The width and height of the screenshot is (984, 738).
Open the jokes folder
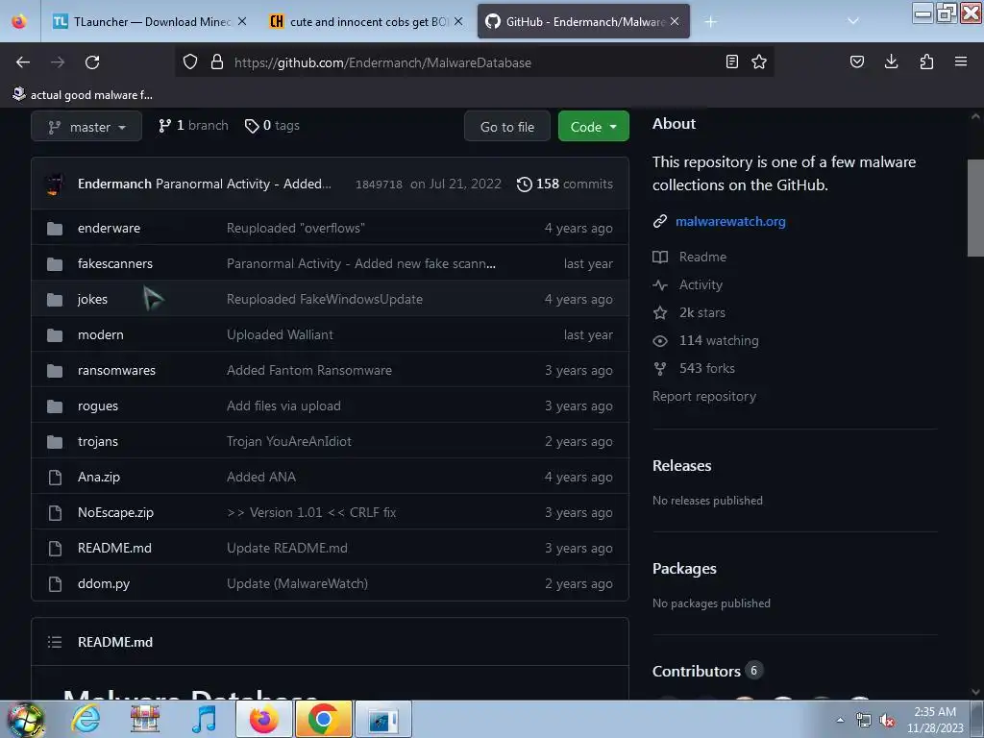pos(92,300)
